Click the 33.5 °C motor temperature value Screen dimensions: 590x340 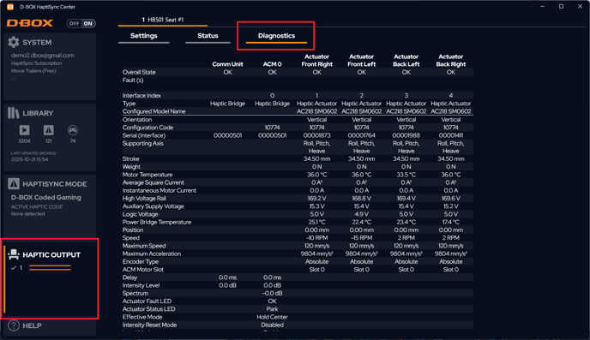click(x=406, y=175)
